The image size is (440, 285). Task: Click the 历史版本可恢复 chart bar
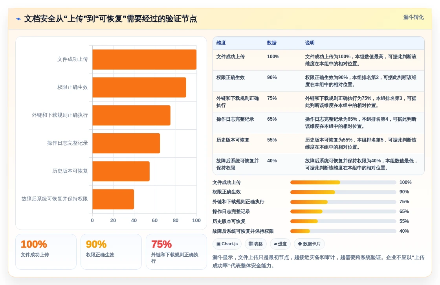[x=121, y=171]
